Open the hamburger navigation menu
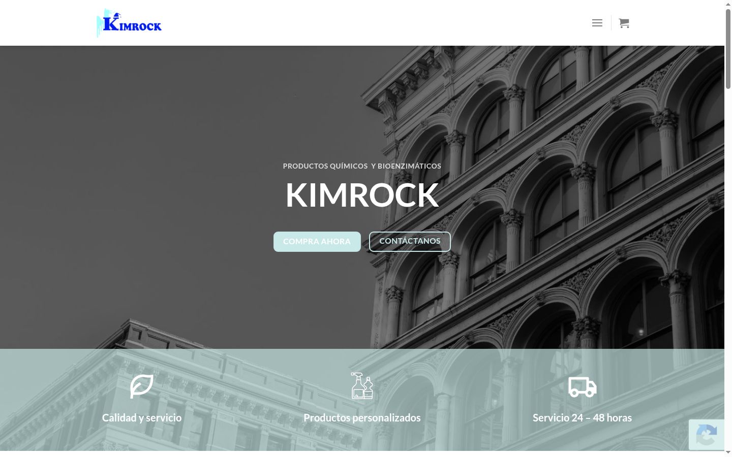732x457 pixels. pos(597,23)
